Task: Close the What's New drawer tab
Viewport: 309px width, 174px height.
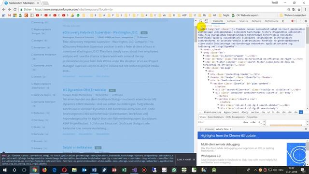Action: pyautogui.click(x=231, y=129)
